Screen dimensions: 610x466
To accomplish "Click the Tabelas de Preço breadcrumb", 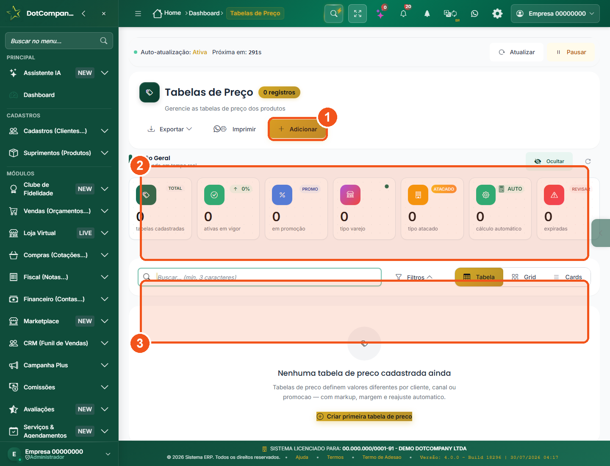I will pyautogui.click(x=255, y=13).
